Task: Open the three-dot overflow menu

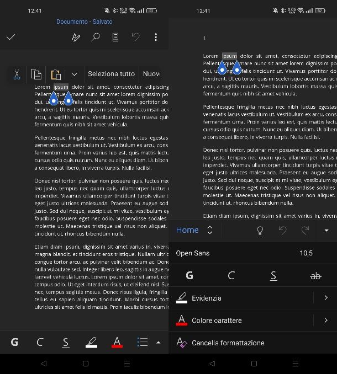Action: (156, 37)
